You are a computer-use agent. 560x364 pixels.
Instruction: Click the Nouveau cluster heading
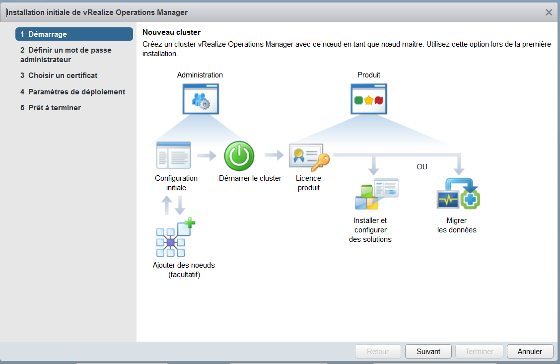pos(171,32)
